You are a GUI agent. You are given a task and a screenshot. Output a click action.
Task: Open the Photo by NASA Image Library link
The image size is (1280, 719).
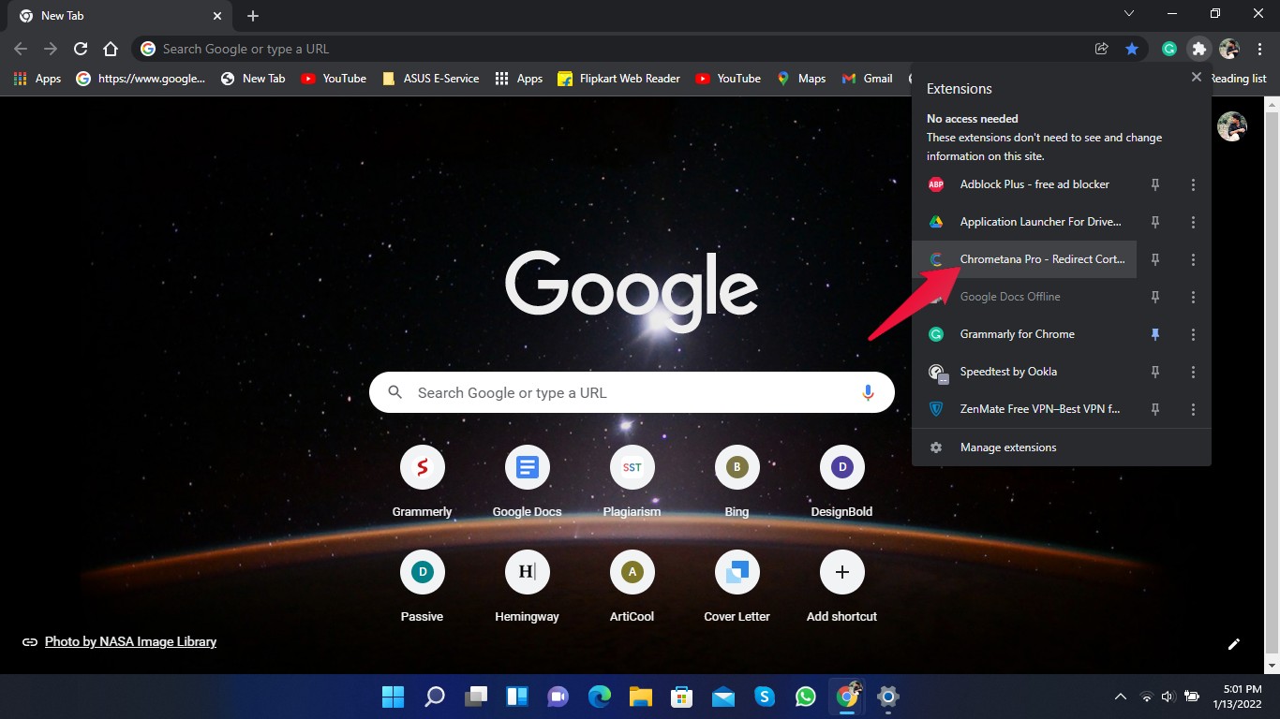click(130, 641)
